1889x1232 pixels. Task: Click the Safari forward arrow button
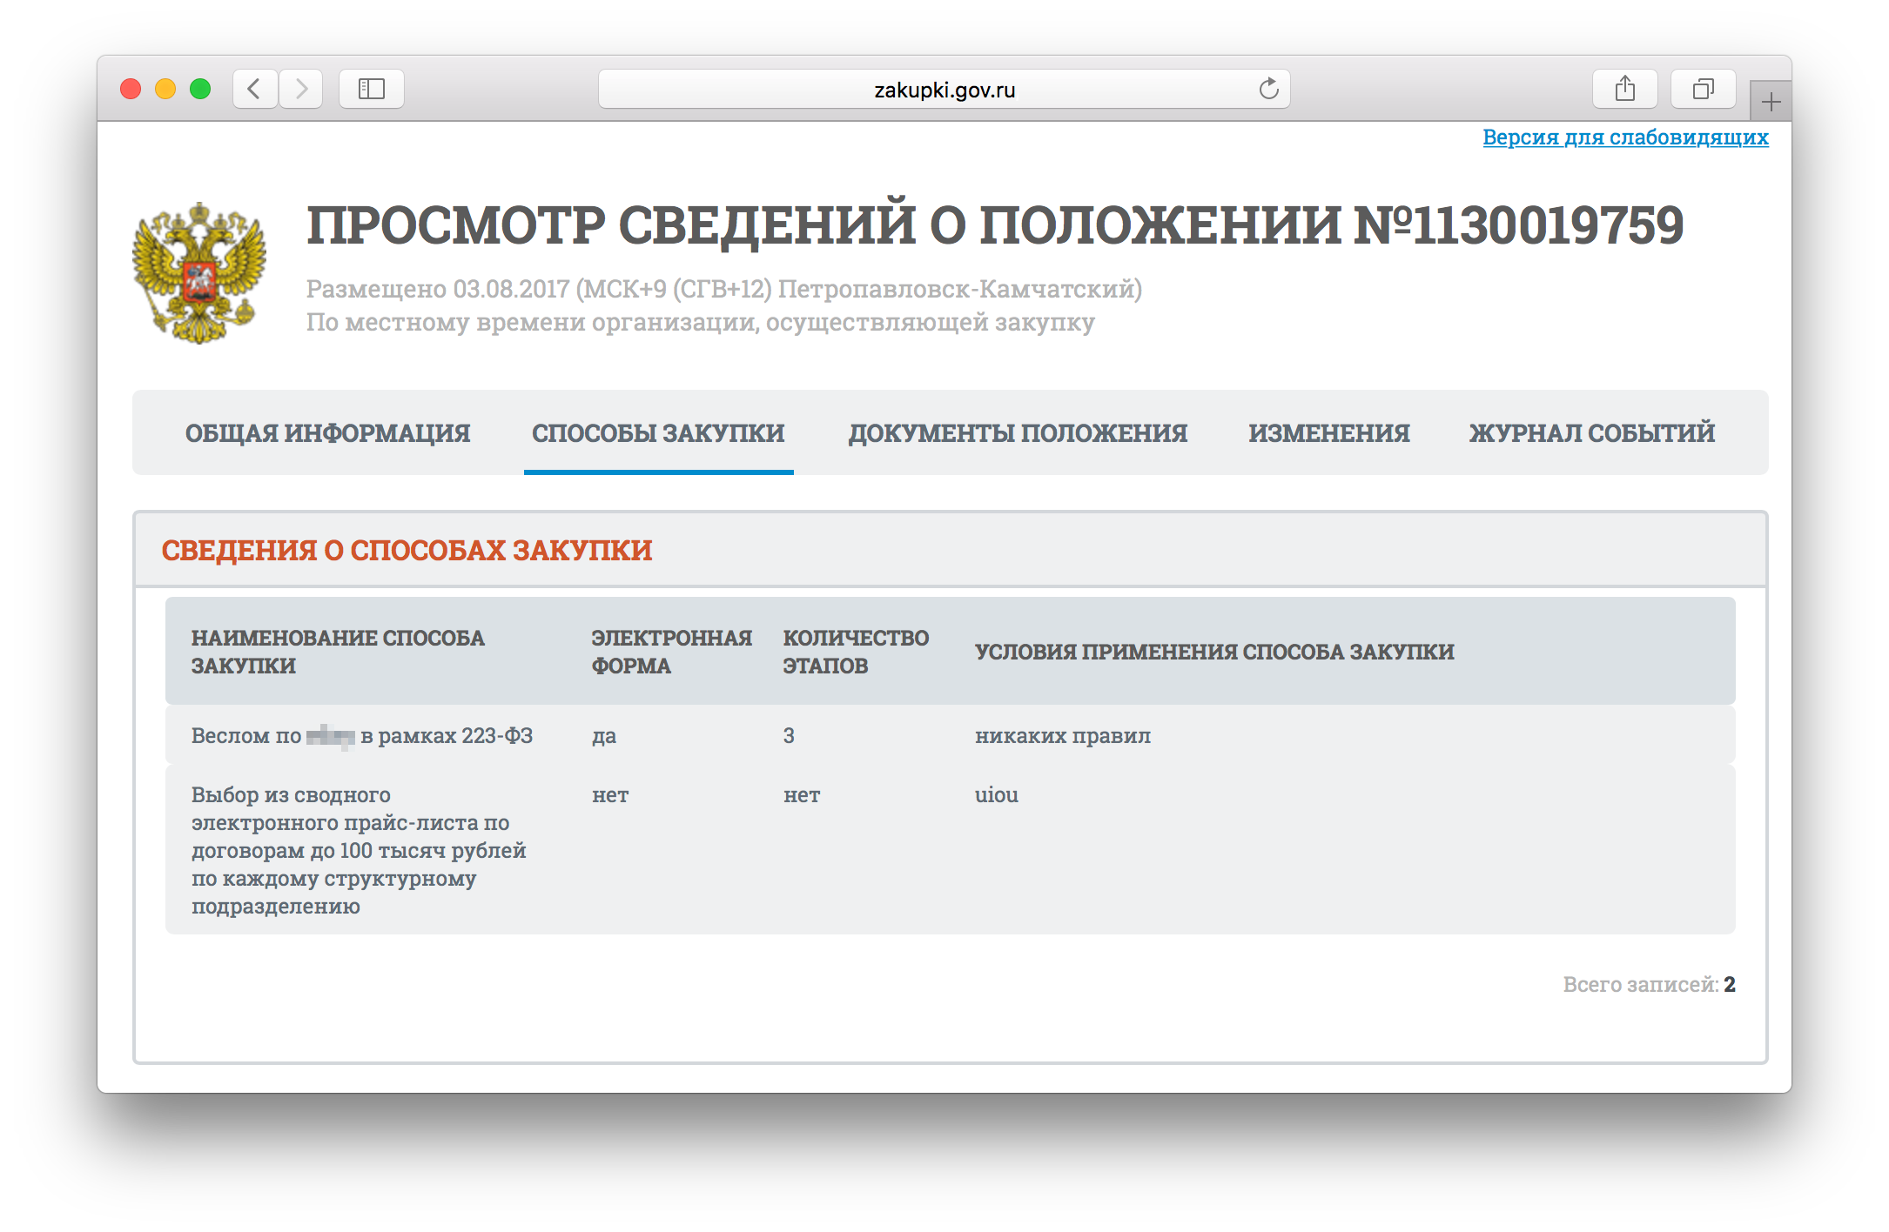click(x=301, y=89)
